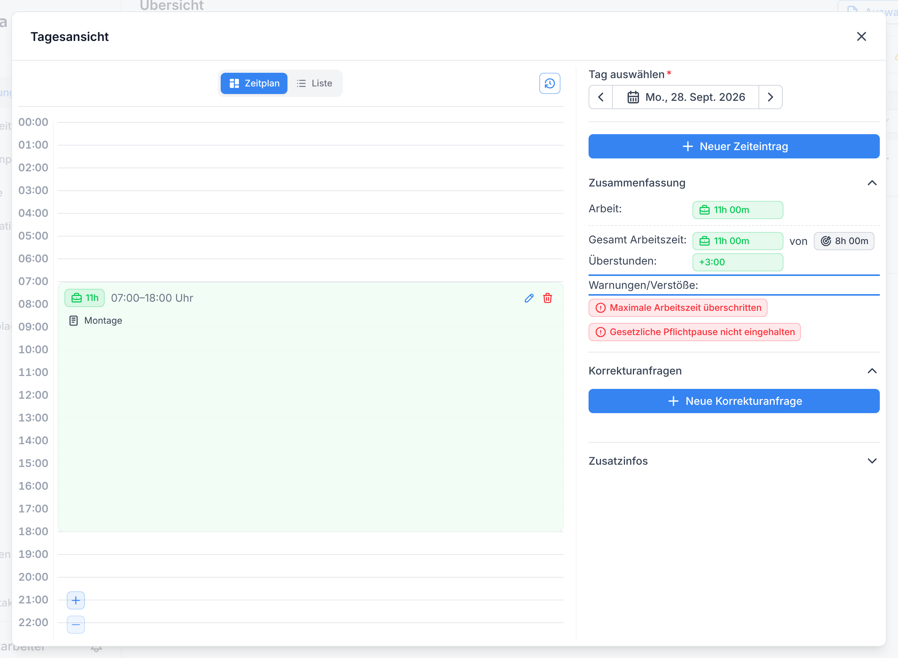Edit the 07:00–18:00 entry with pencil icon
Viewport: 898px width, 658px height.
coord(529,298)
